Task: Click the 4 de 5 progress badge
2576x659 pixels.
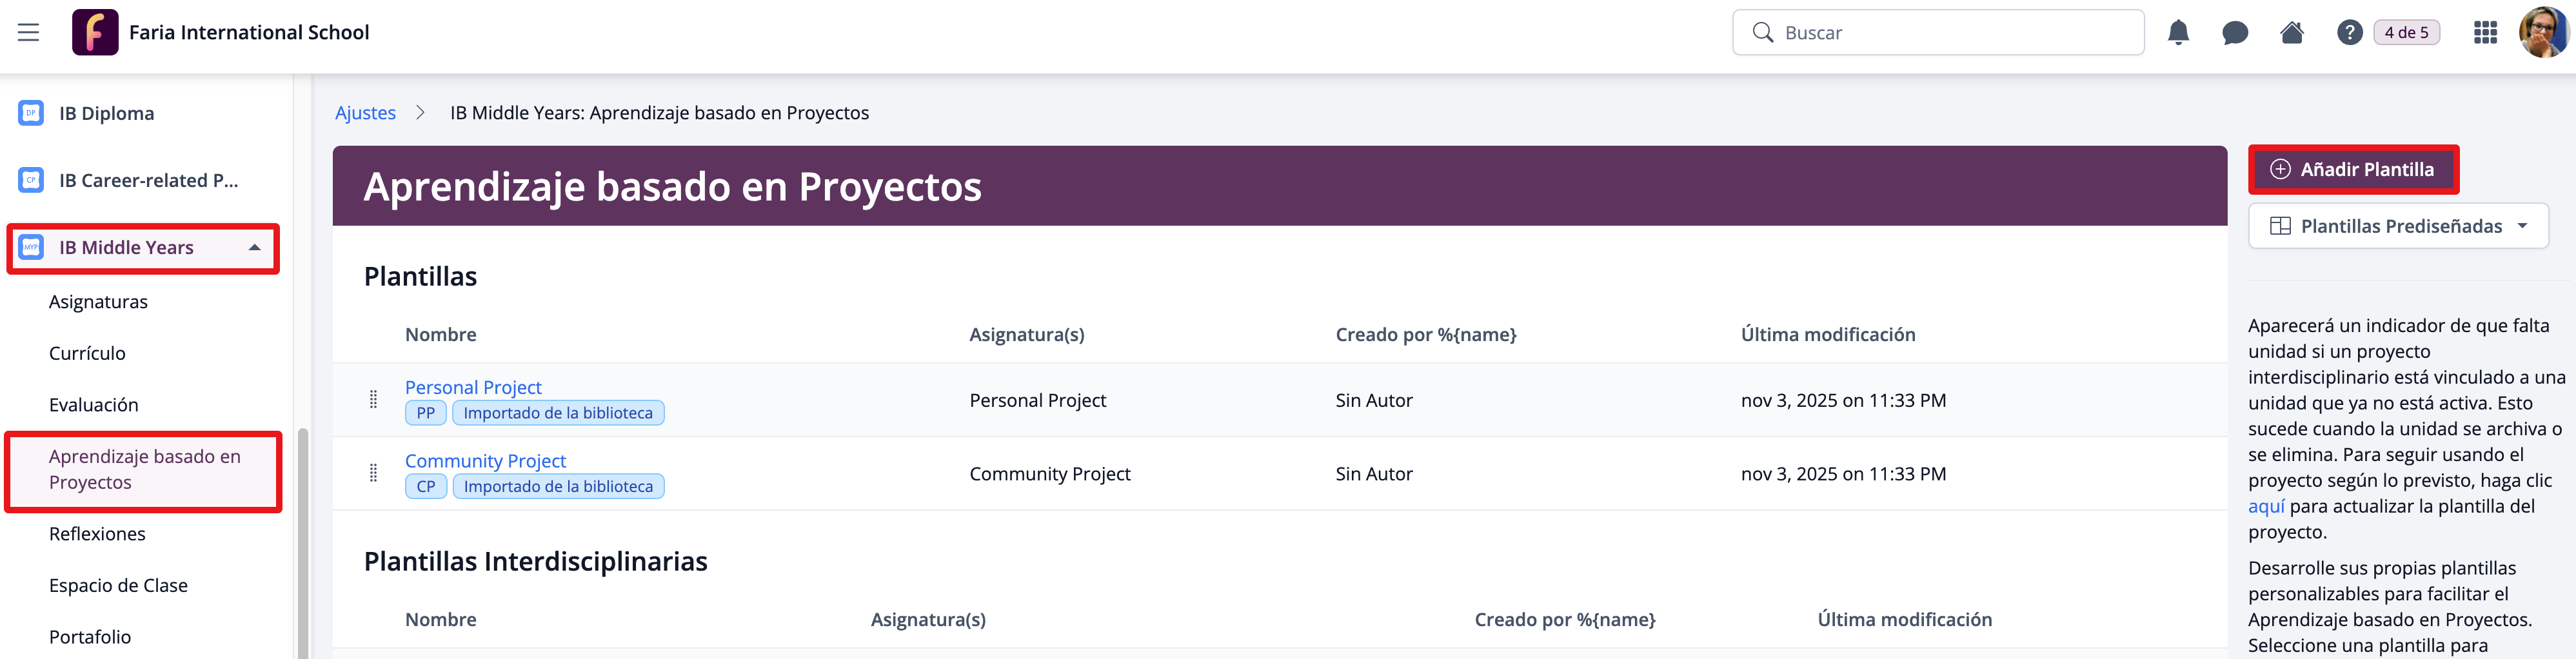Action: (2405, 33)
